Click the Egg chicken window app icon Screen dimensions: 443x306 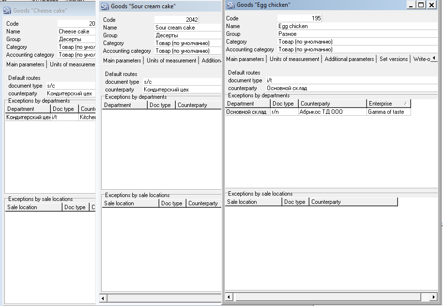click(x=229, y=5)
